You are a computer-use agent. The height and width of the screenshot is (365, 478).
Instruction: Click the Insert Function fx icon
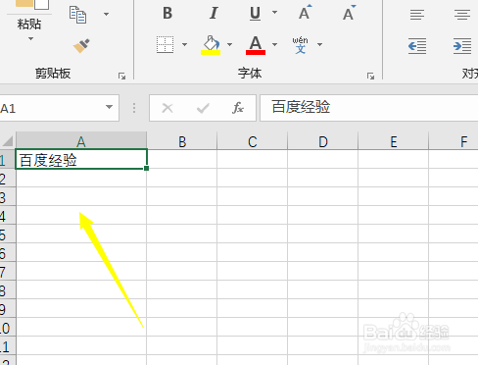[x=238, y=108]
